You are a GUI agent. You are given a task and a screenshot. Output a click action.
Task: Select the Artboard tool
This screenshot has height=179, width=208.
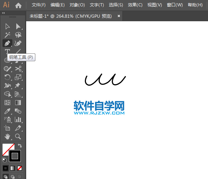pyautogui.click(x=7, y=128)
